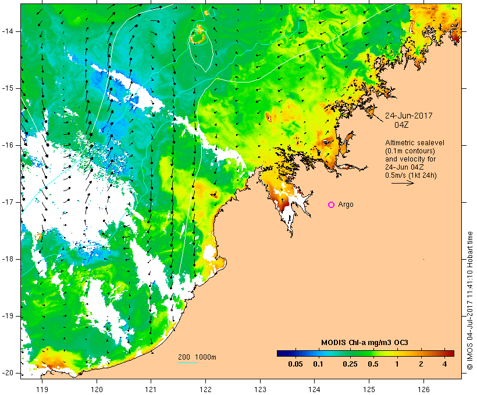Click the chlorophyll colorbar gradient
477x395 pixels.
365,353
